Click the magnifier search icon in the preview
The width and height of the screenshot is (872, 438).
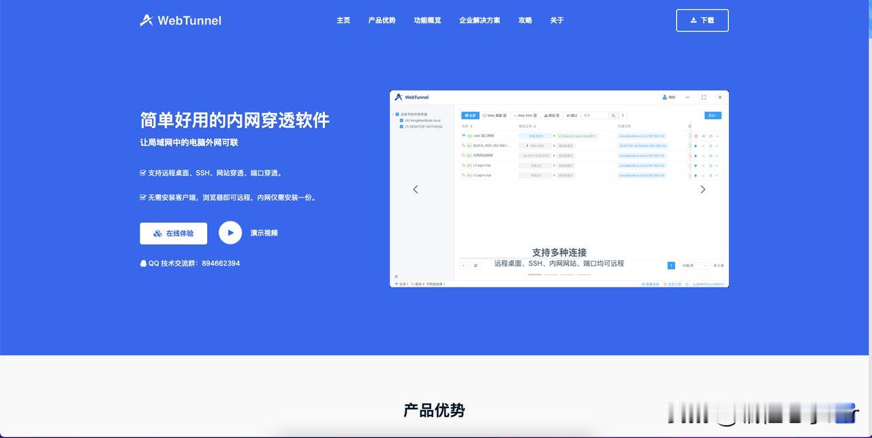click(613, 116)
